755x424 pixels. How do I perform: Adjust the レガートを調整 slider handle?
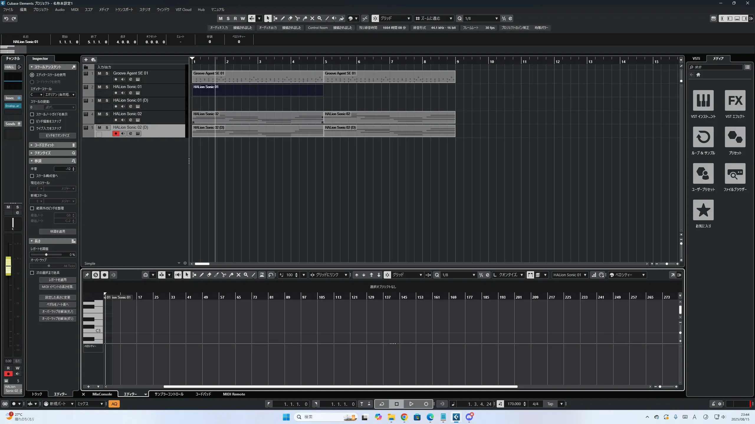[46, 255]
